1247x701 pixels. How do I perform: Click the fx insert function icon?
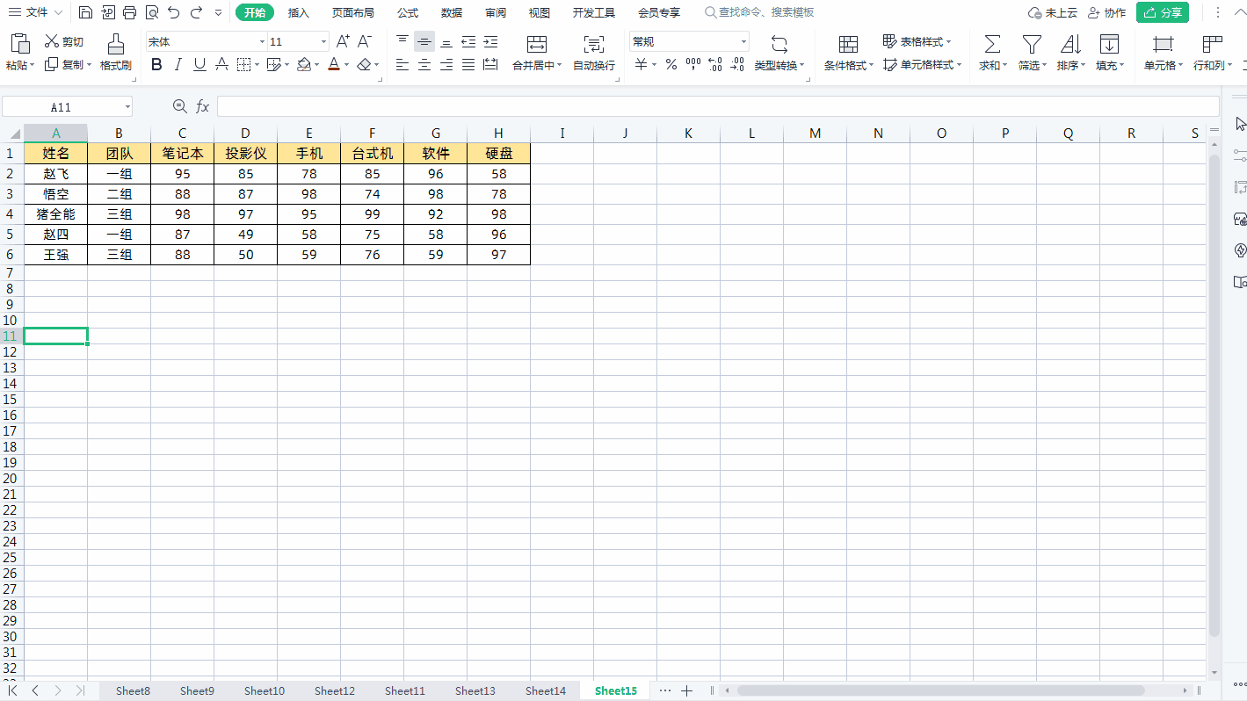click(202, 106)
